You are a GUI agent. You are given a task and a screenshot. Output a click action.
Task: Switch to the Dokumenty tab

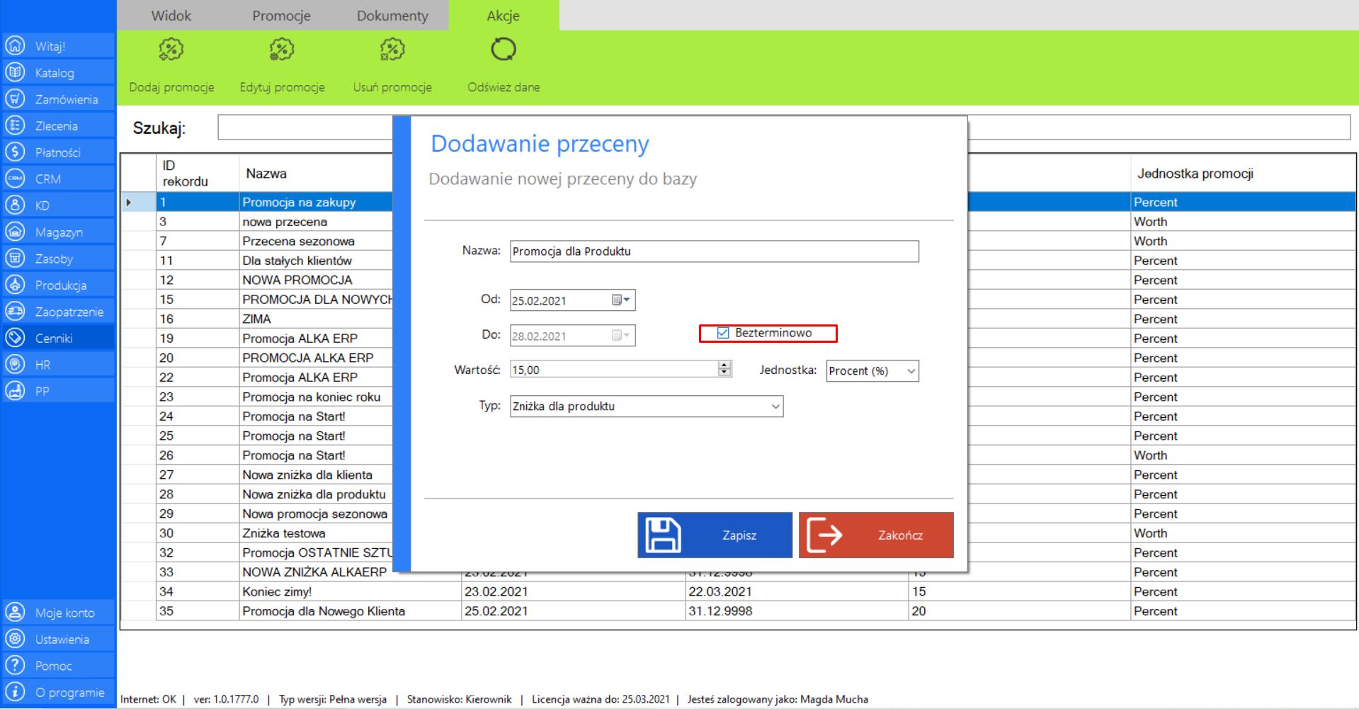[392, 16]
